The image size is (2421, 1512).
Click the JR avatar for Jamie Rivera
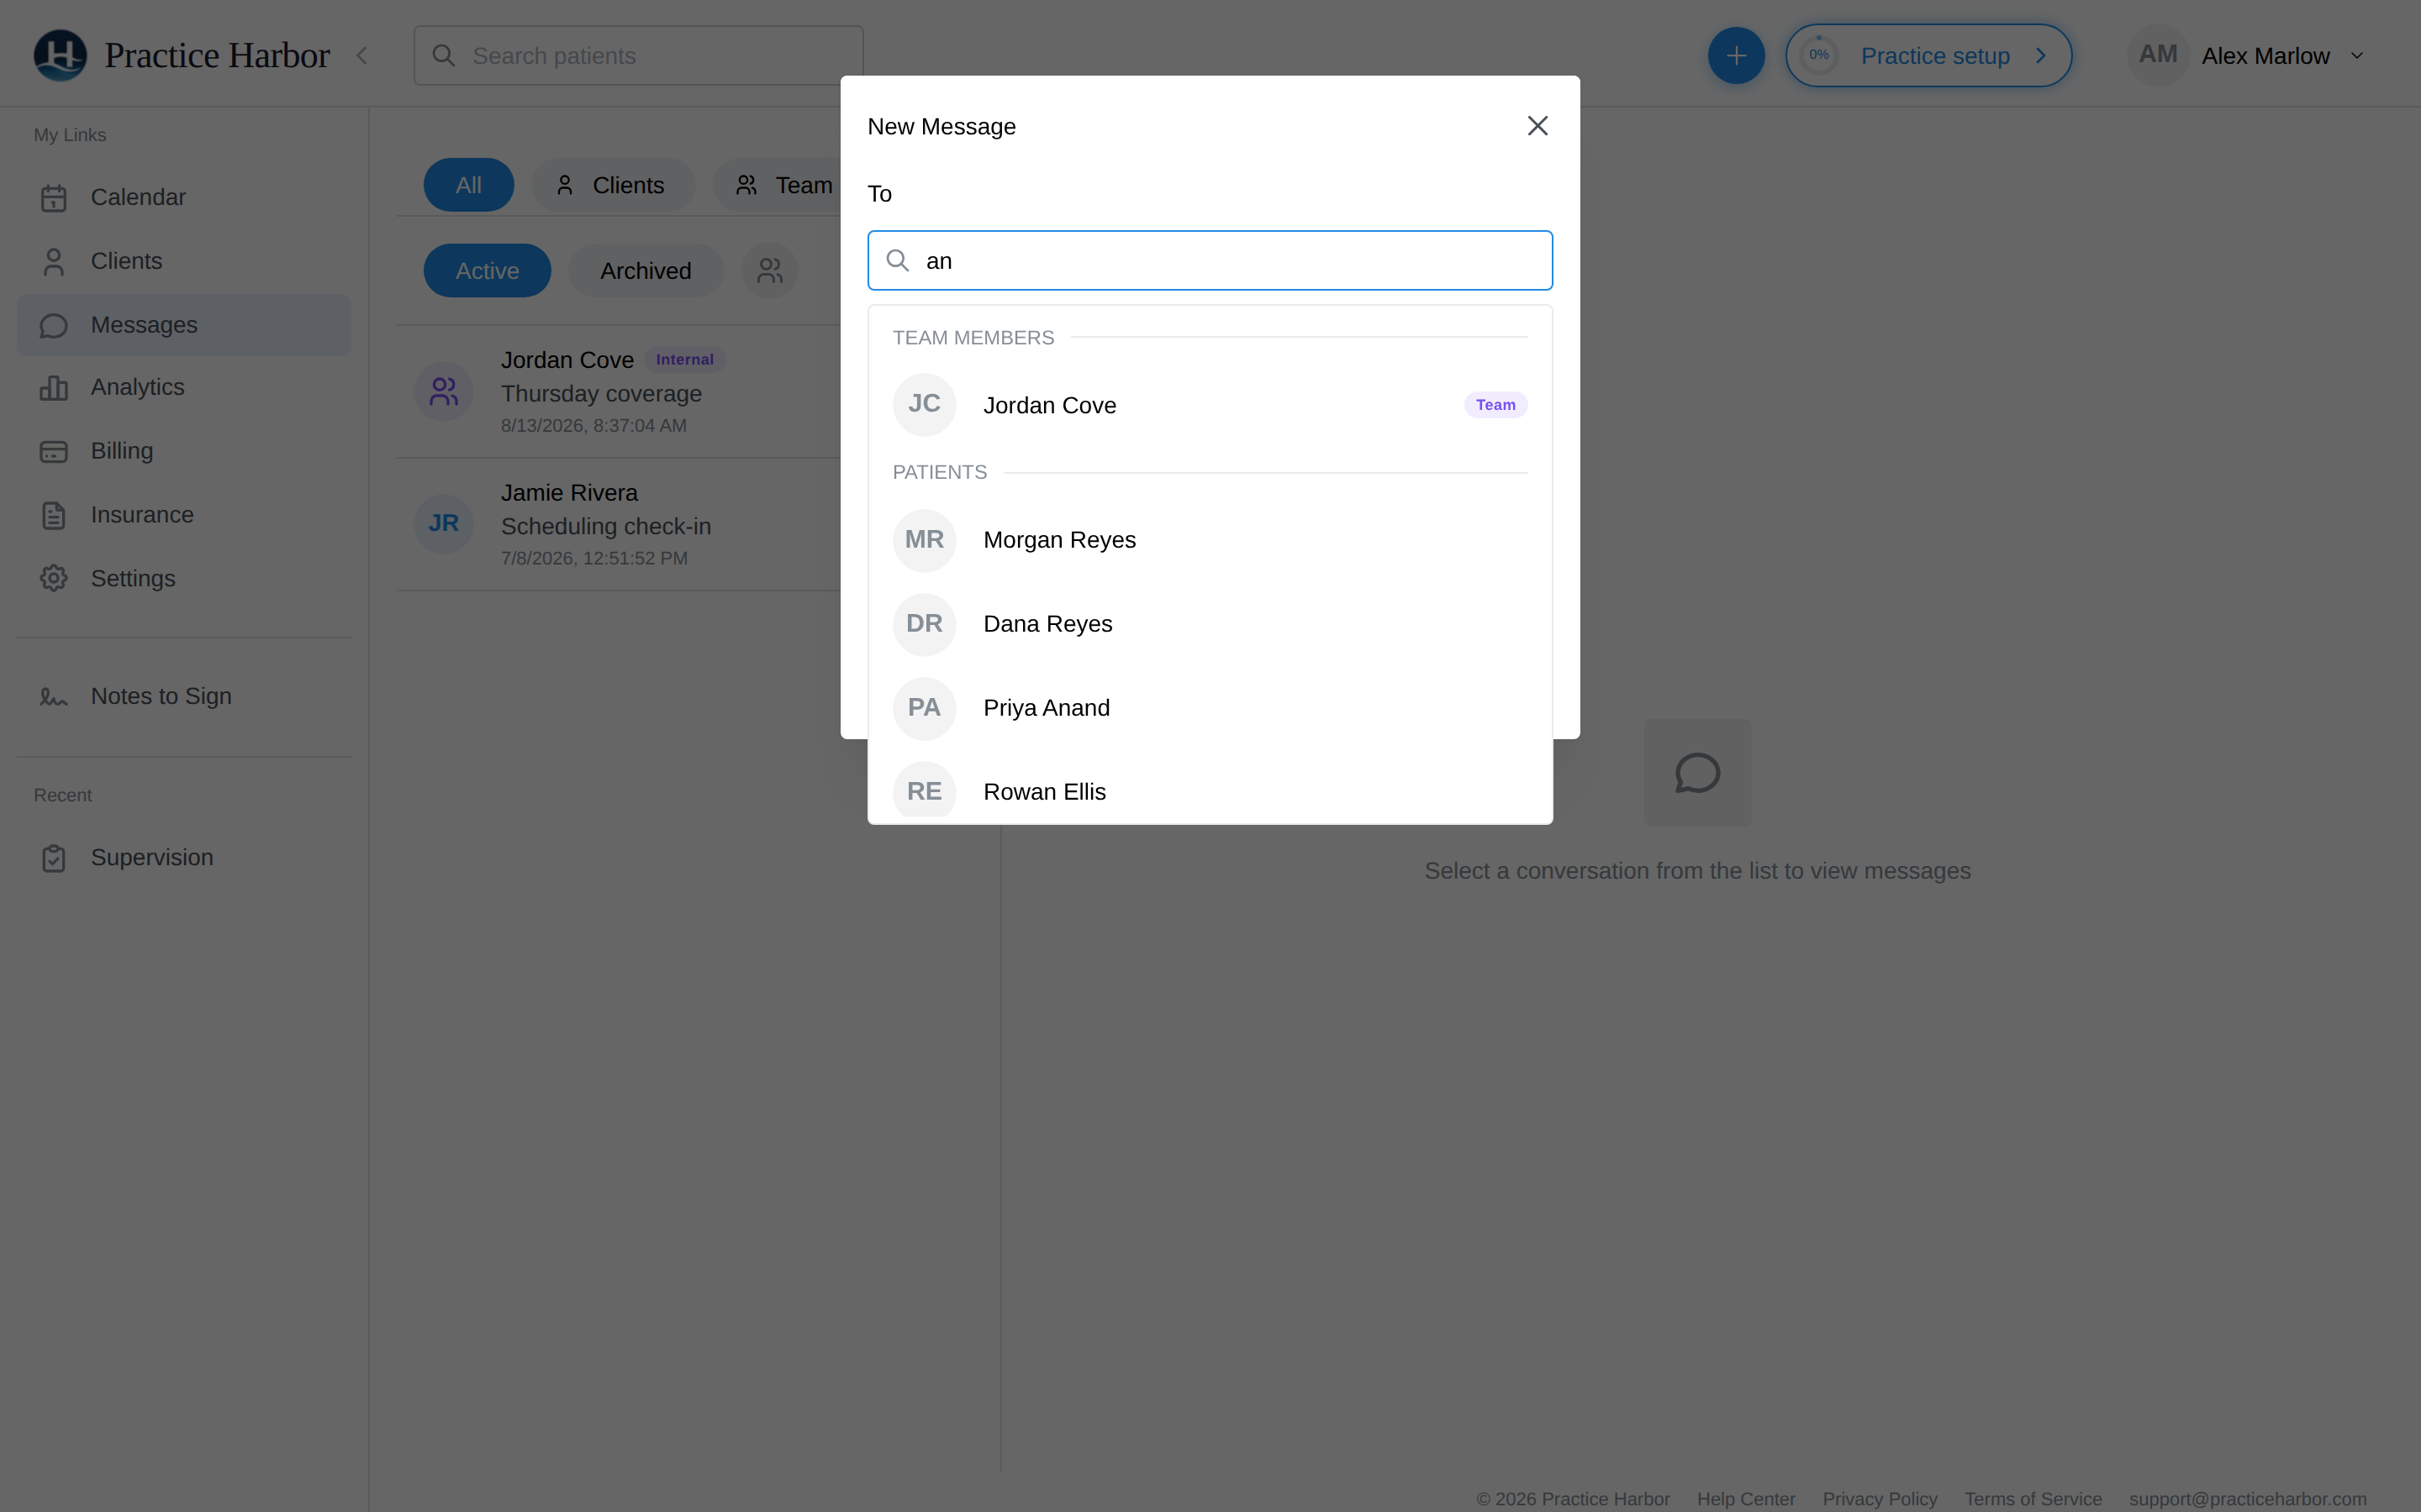[443, 524]
